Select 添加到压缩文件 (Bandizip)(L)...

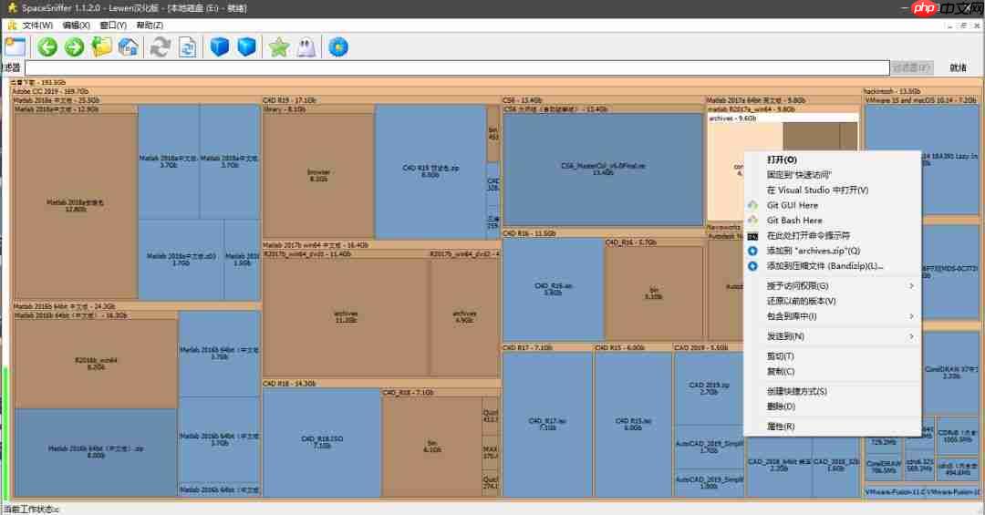[x=833, y=265]
